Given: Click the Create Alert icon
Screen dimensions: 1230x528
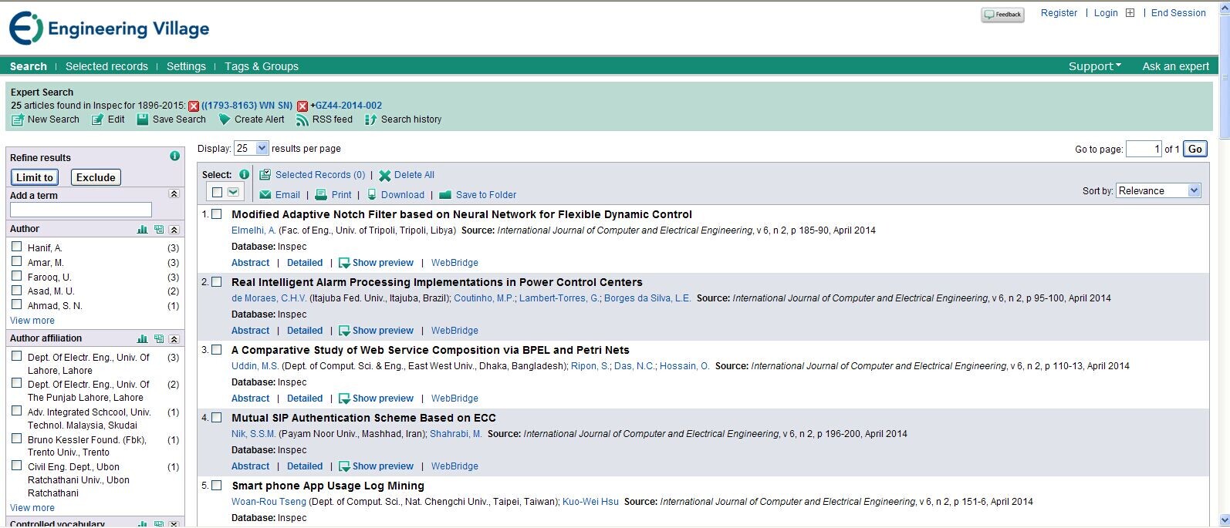Looking at the screenshot, I should [225, 119].
